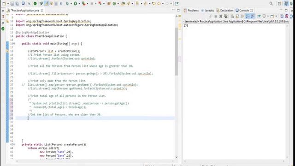This screenshot has width=295, height=166.
Task: Click the red Relaunch icon in toolbar
Action: point(100,3)
